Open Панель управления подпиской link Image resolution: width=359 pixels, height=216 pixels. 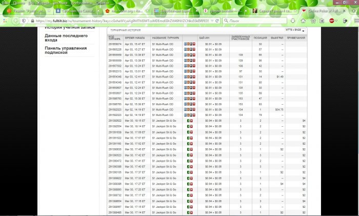pyautogui.click(x=65, y=51)
